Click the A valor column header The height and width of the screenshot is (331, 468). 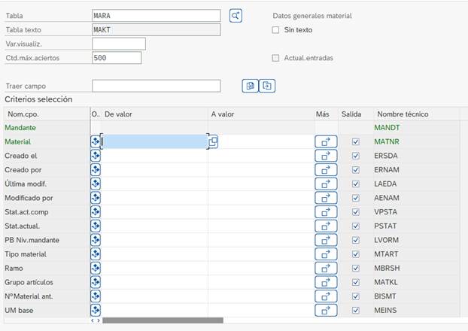click(261, 114)
